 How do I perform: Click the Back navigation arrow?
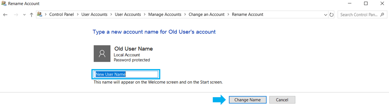coord(5,15)
